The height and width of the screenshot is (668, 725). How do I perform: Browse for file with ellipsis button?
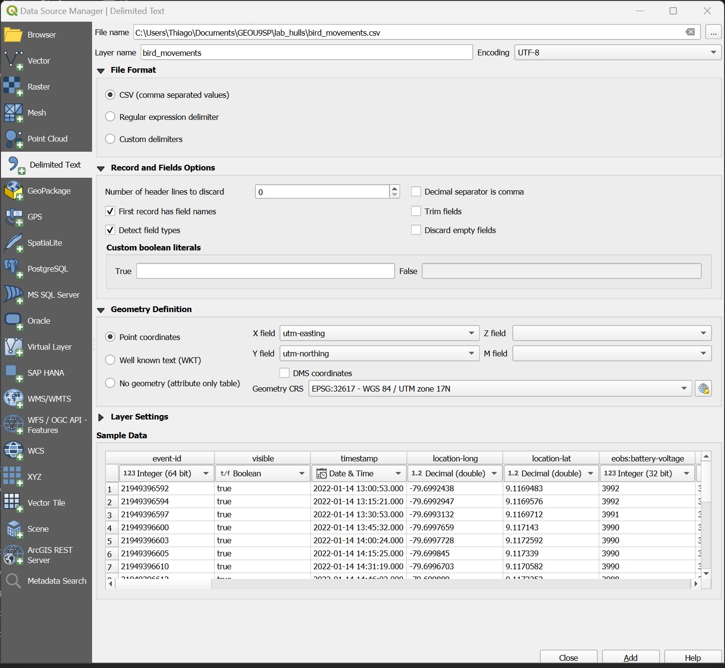click(713, 33)
